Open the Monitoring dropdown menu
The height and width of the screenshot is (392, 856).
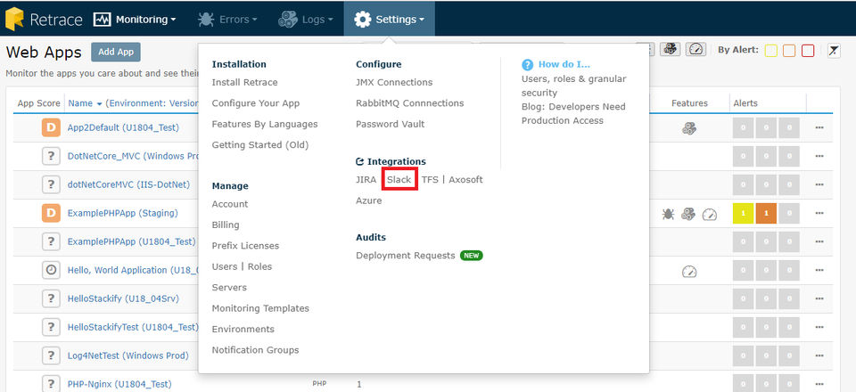135,19
